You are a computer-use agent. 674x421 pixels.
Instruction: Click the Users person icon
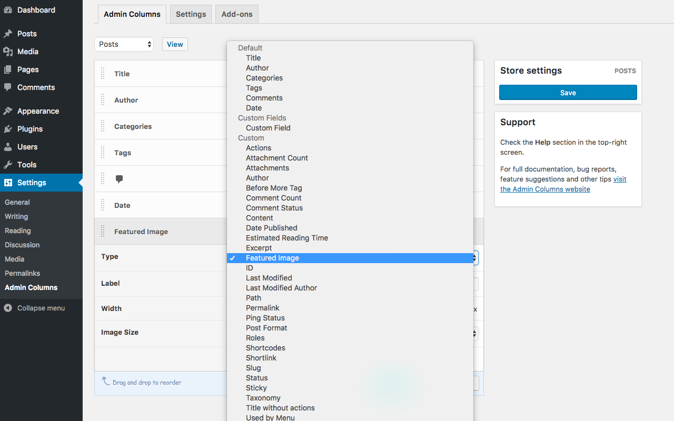point(8,147)
